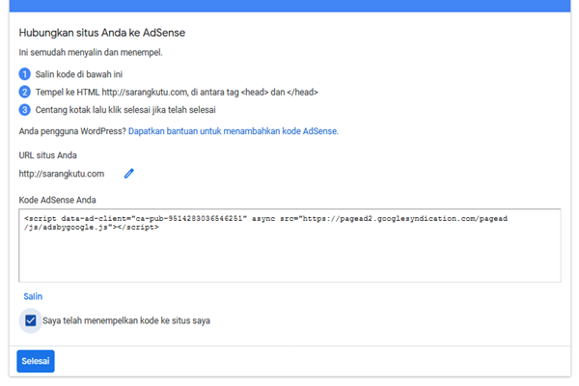This screenshot has width=579, height=386.
Task: Click 'Anda pengguna WordPress?' text
Action: tap(72, 131)
